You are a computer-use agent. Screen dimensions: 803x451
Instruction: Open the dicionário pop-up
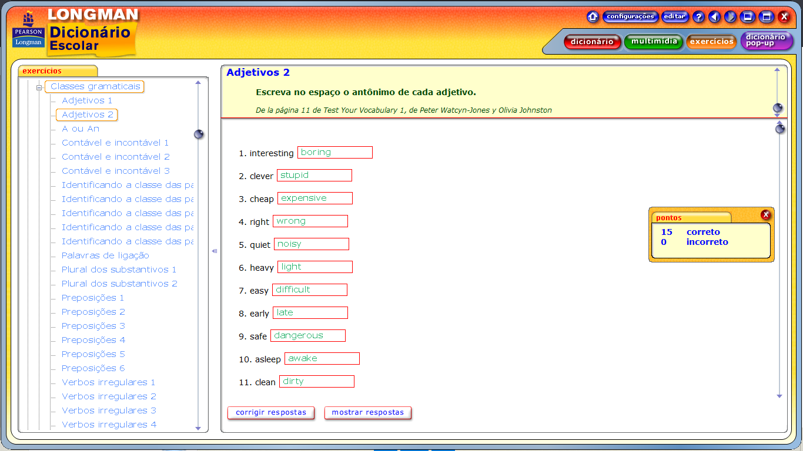tap(766, 41)
